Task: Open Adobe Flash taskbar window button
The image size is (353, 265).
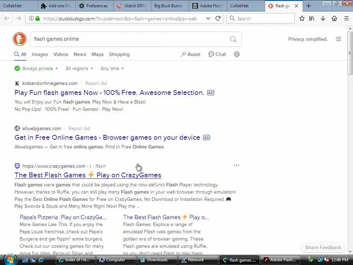Action: point(281,260)
